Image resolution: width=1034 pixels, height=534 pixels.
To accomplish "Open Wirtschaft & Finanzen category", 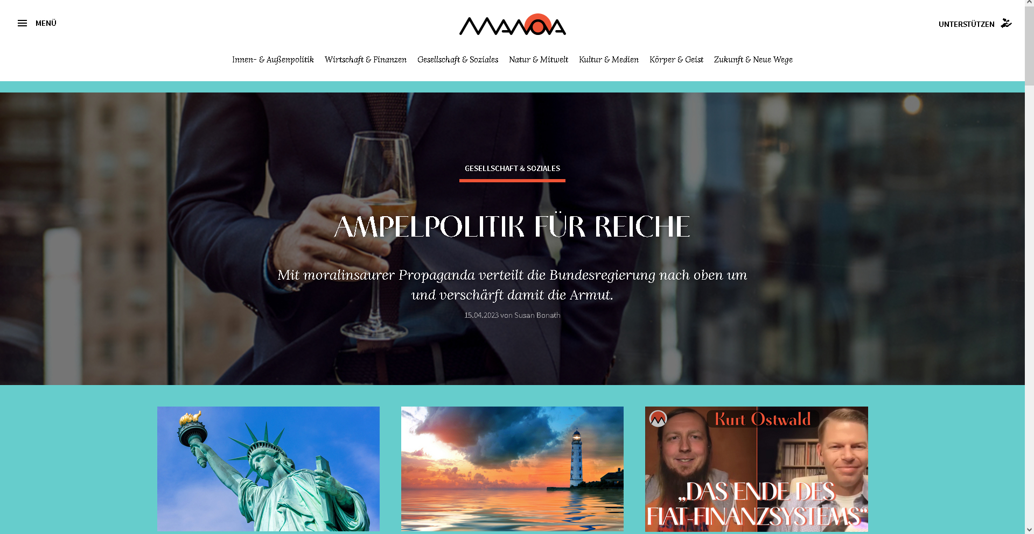I will point(365,60).
